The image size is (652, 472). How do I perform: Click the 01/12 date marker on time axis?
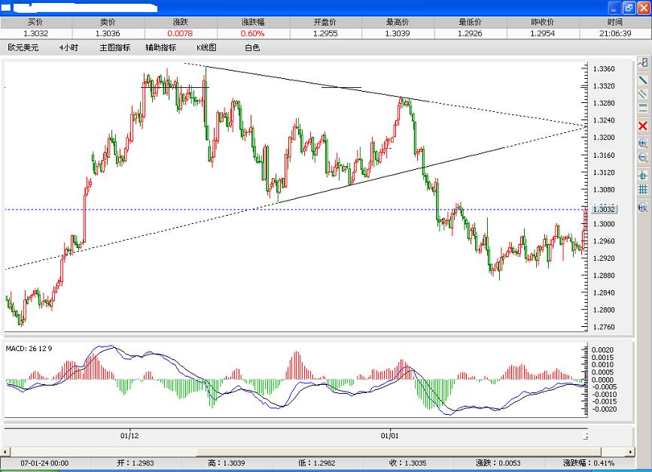(129, 436)
